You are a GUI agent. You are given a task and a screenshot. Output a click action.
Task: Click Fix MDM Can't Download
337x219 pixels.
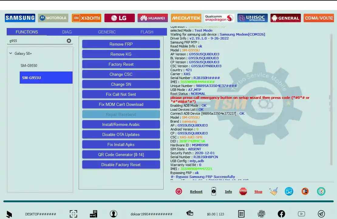pyautogui.click(x=121, y=104)
